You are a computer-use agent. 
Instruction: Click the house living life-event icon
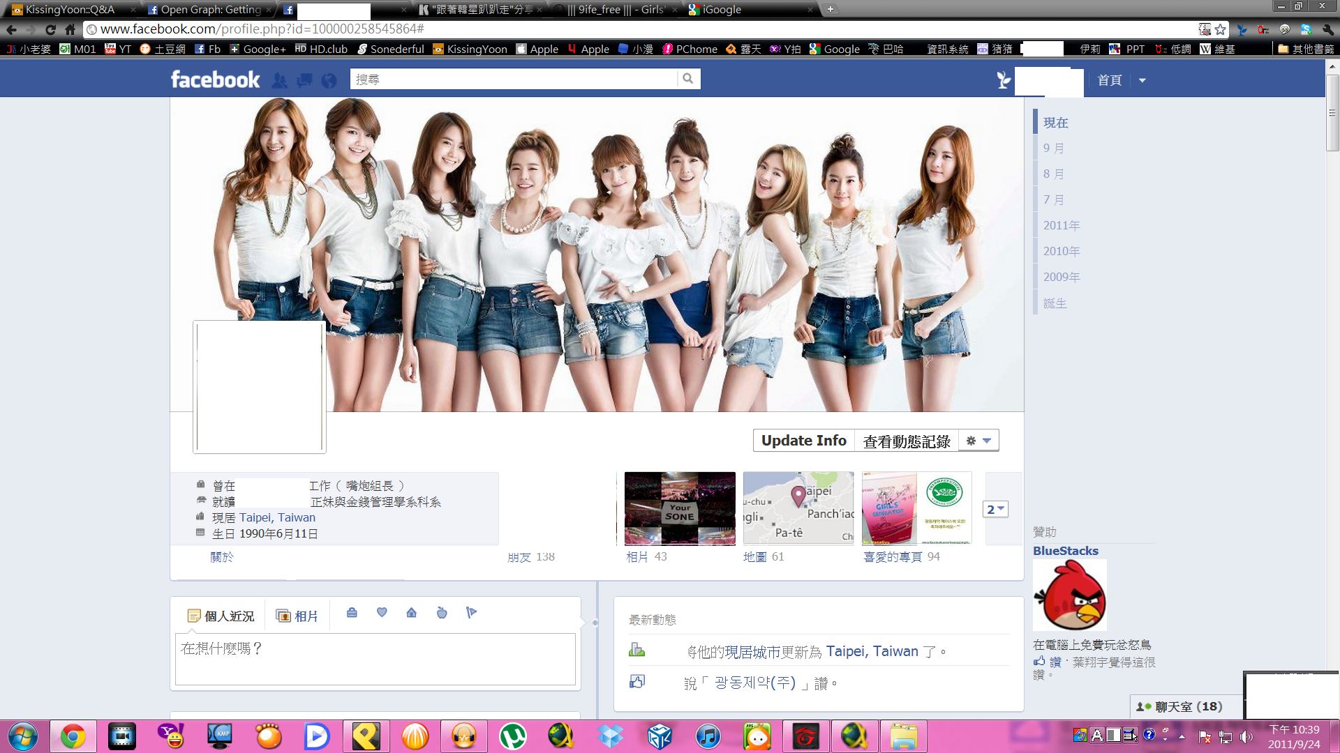[412, 613]
